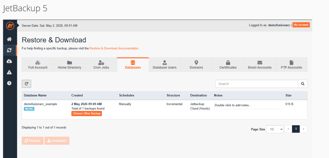
Task: Switch to the Database Users tab
Action: coord(164,65)
